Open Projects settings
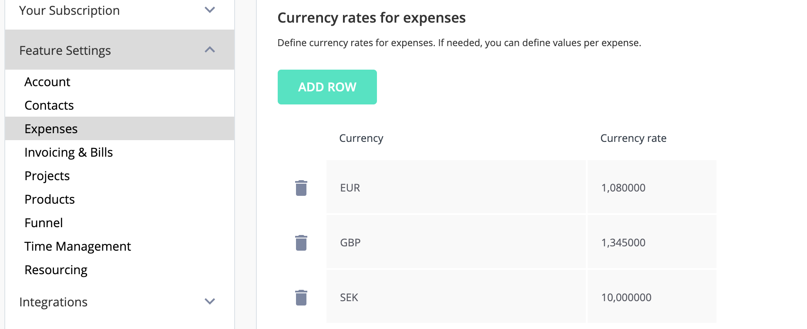The height and width of the screenshot is (329, 807). (x=47, y=176)
